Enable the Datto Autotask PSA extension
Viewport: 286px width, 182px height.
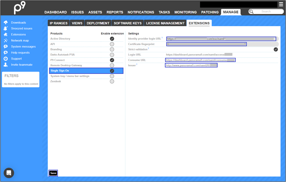tap(112, 55)
